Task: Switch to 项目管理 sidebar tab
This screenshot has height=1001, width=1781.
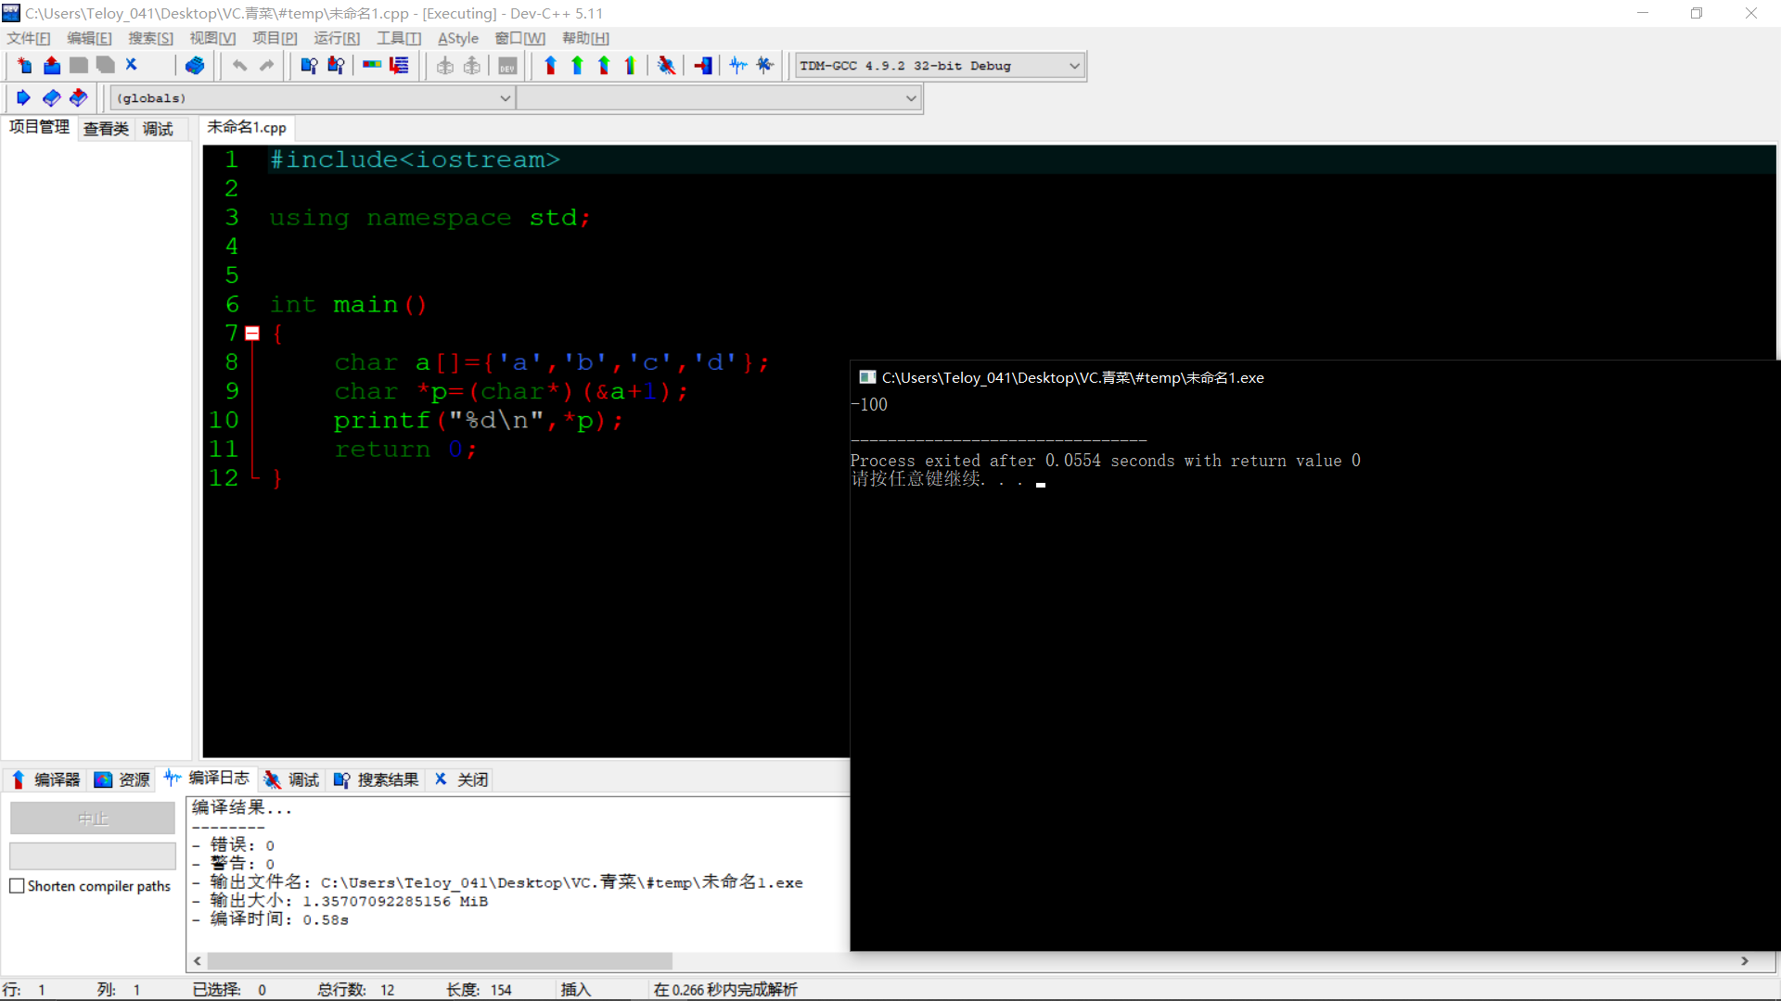Action: (x=39, y=128)
